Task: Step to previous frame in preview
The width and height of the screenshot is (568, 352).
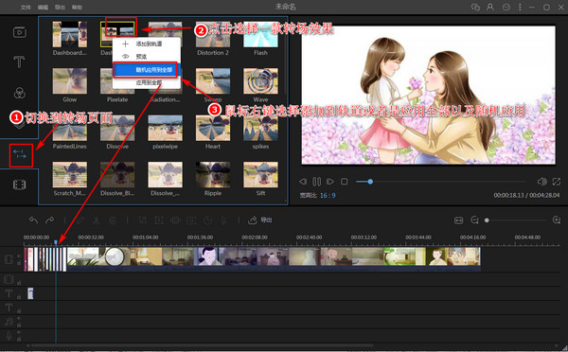Action: (303, 181)
